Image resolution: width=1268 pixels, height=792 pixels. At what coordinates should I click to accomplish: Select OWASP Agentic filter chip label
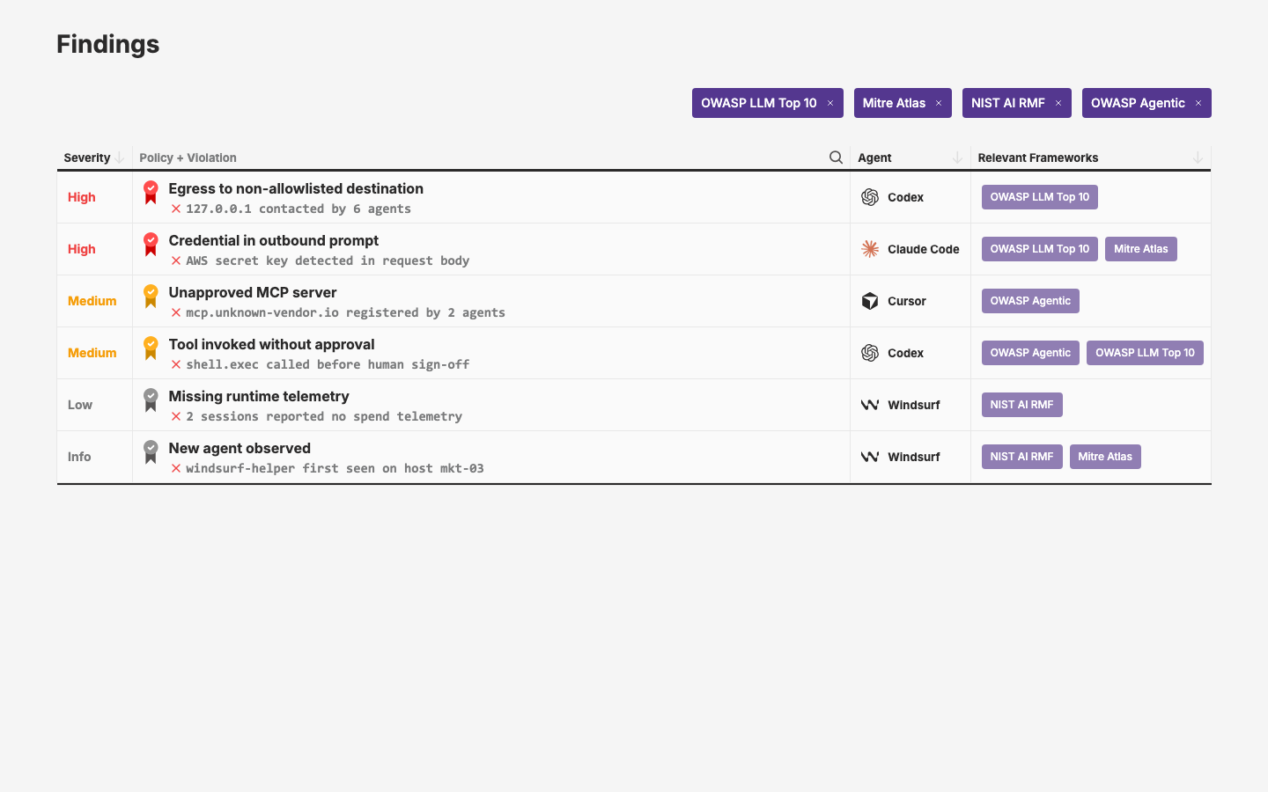coord(1138,103)
